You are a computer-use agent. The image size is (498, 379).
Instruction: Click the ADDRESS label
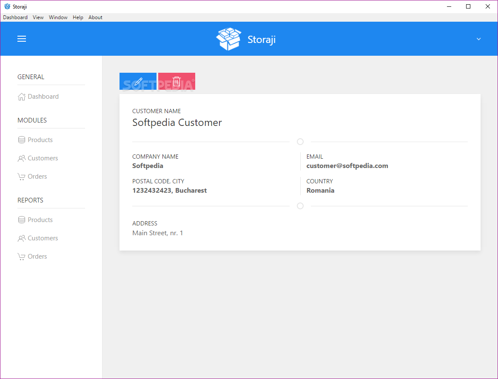point(145,224)
